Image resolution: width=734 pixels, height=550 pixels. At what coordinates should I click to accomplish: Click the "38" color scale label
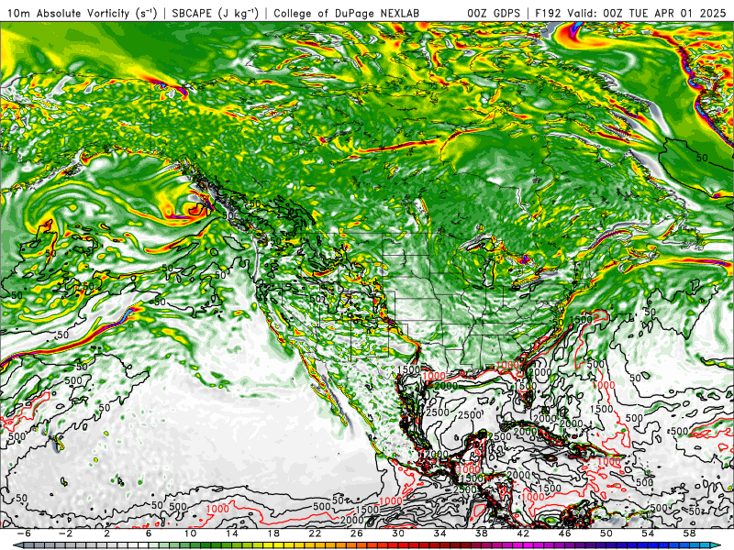point(481,533)
